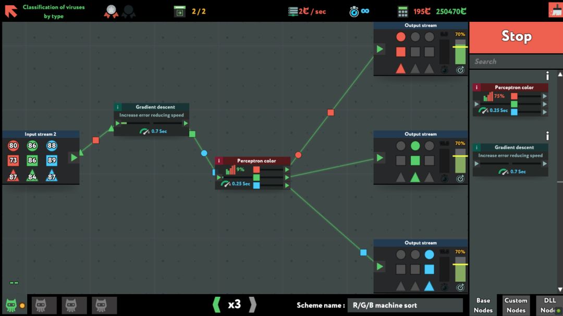563x316 pixels.
Task: Click Perceptron color blue output arrow on canvas
Action: [x=287, y=185]
